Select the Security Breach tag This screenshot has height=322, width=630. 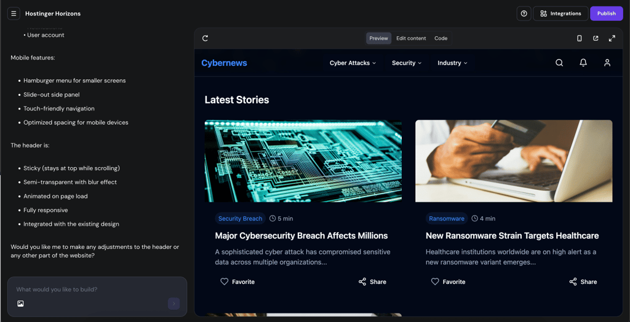(241, 218)
